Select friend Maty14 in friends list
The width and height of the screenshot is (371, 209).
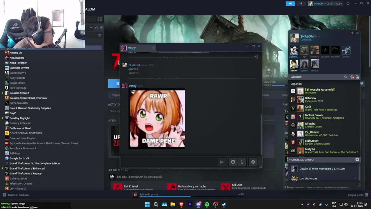coord(325,151)
